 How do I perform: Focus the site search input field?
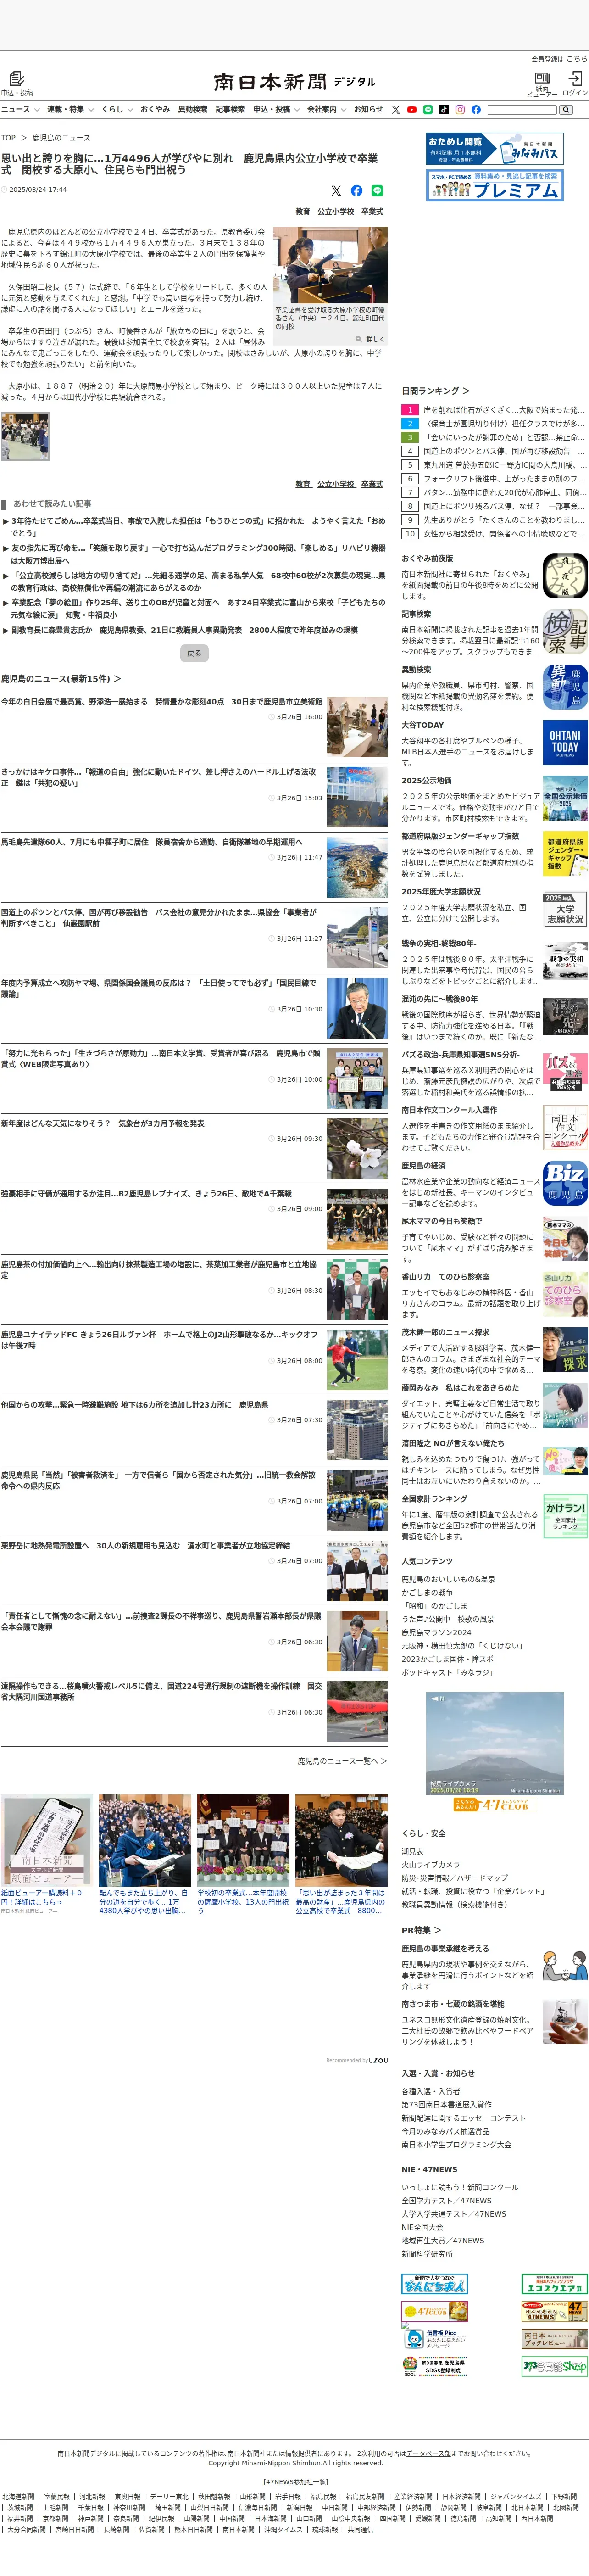pyautogui.click(x=521, y=110)
